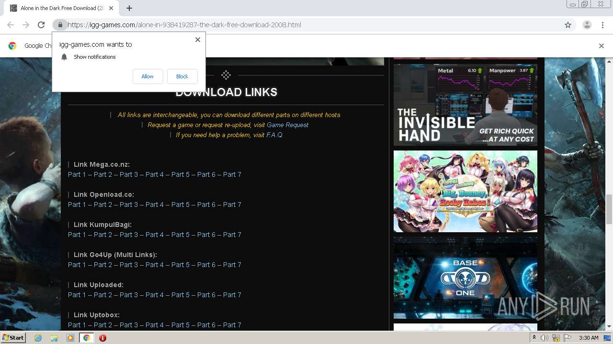Screen dimensions: 613x344
Task: Click KumpulBagi Part 3 link
Action: click(x=129, y=235)
